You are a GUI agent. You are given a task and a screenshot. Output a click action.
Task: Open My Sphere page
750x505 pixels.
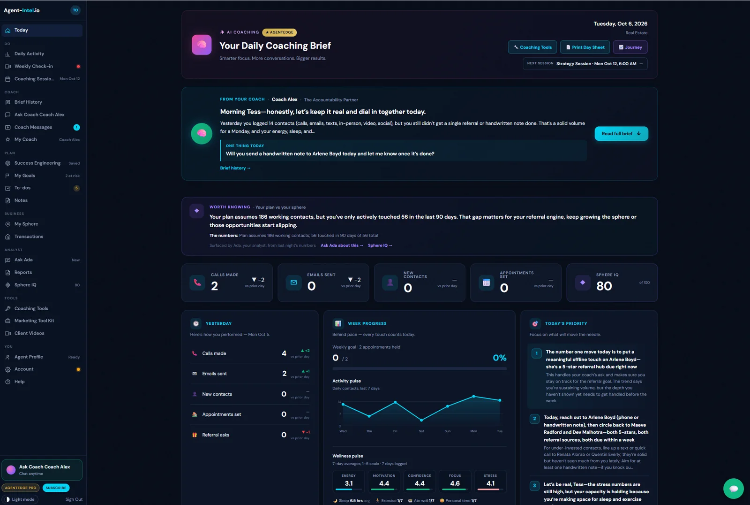click(42, 224)
